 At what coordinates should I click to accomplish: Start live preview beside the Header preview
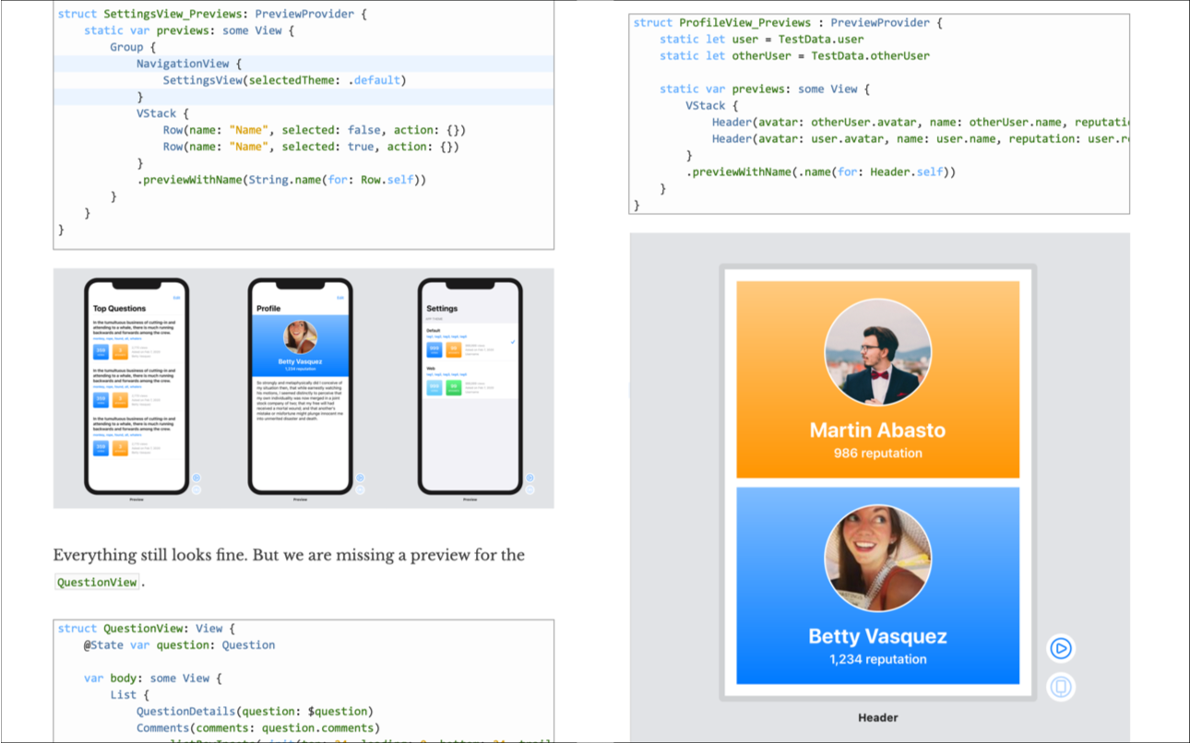(1061, 648)
